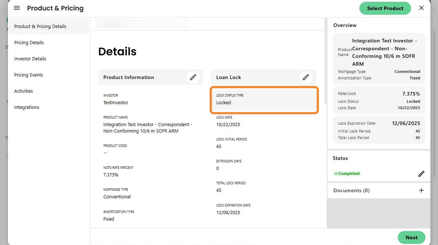Click the Select Product button

(385, 8)
